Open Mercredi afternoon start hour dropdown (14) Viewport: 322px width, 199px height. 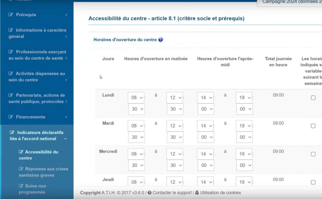[x=205, y=154]
